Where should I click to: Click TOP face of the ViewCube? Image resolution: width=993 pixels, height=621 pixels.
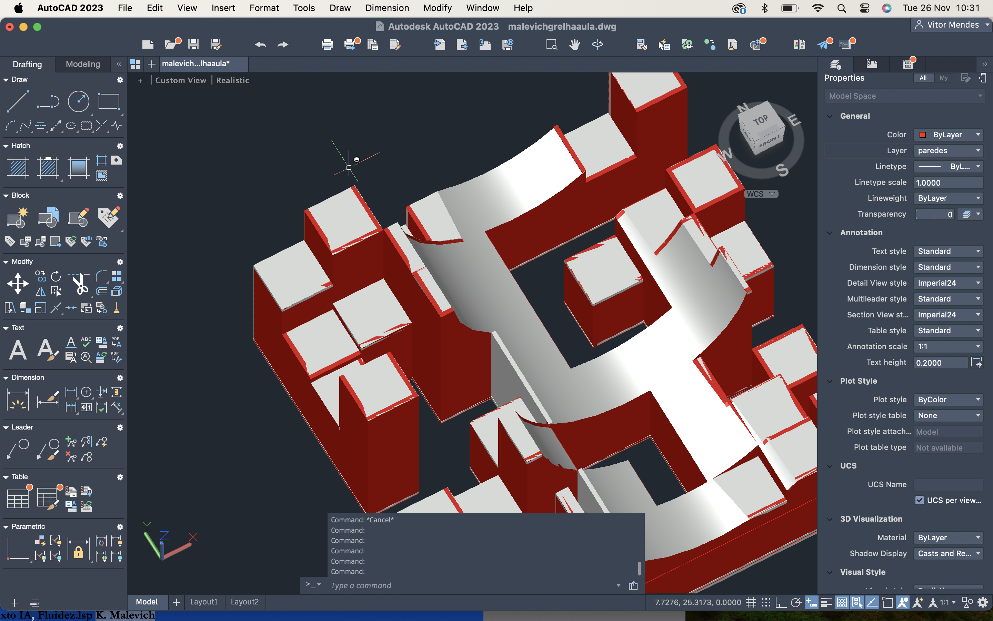point(760,120)
